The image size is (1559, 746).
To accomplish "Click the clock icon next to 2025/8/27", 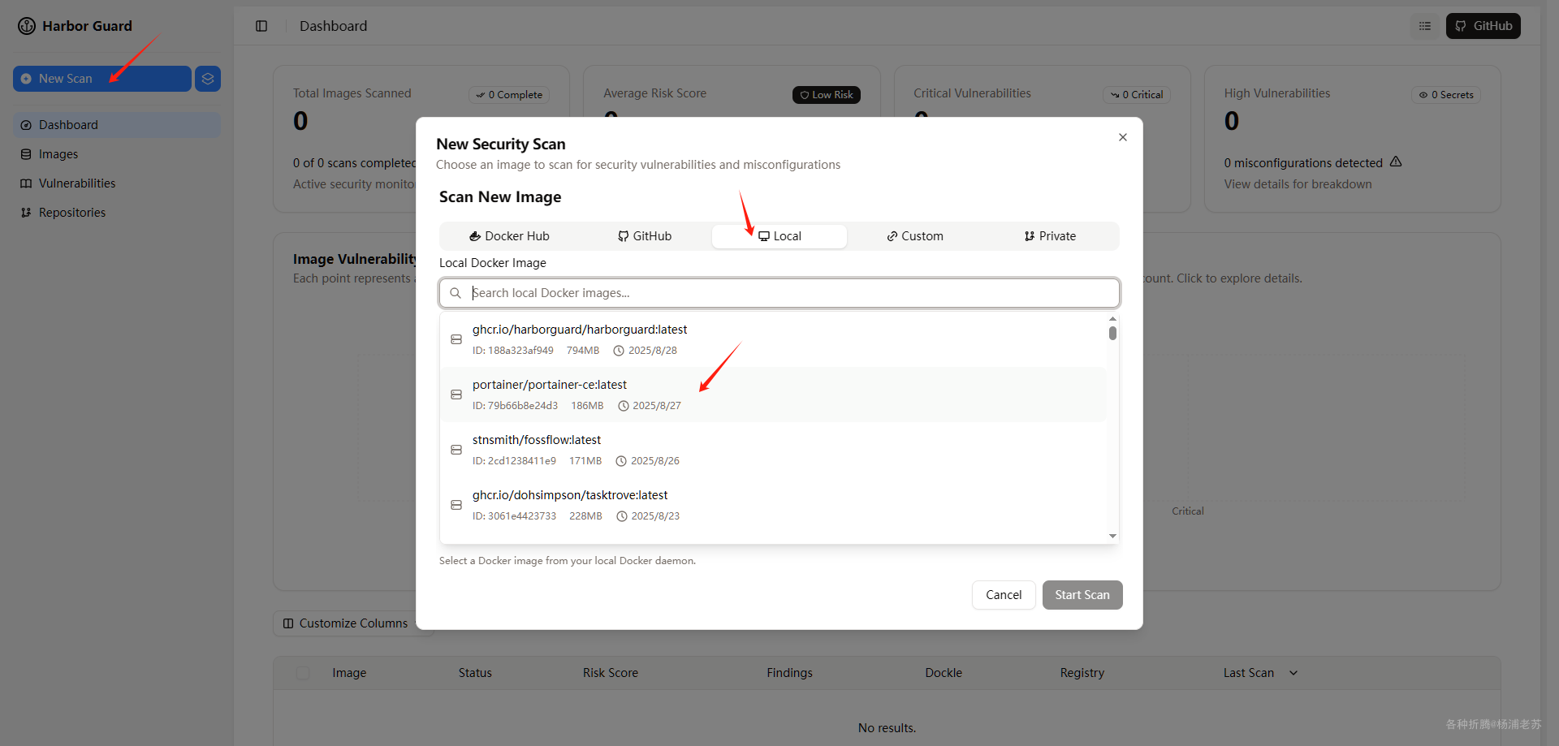I will point(624,406).
